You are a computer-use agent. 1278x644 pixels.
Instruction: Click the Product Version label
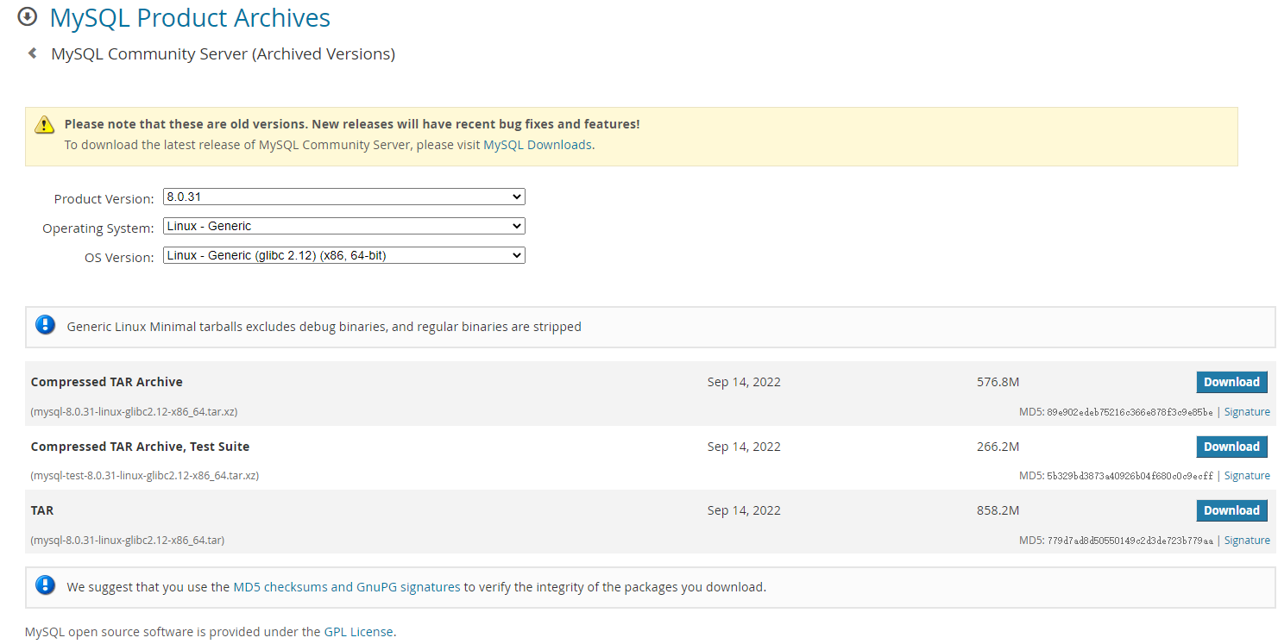tap(104, 199)
